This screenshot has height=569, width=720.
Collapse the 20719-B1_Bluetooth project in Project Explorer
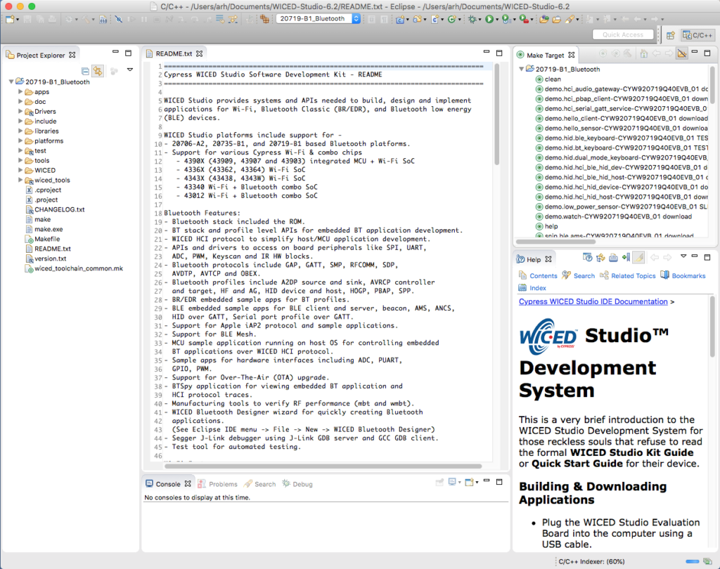(11, 81)
